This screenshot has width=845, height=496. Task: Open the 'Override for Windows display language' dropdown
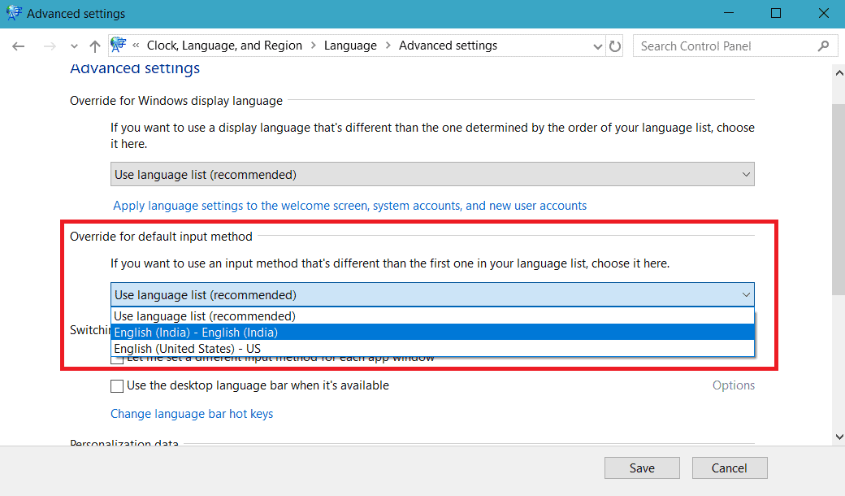tap(431, 173)
